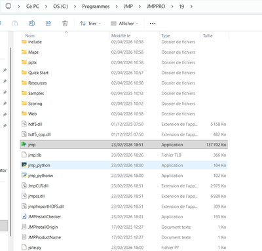Click the JmpCLR.dll file icon

(x=24, y=185)
